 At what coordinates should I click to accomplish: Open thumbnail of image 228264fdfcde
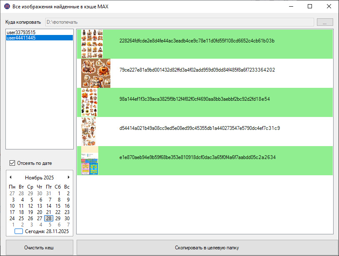click(x=92, y=44)
